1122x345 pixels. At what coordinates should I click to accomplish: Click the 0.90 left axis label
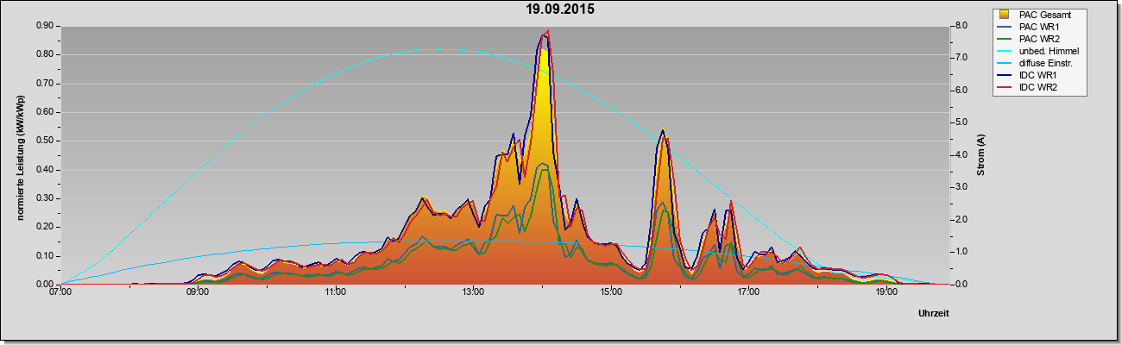pyautogui.click(x=43, y=25)
